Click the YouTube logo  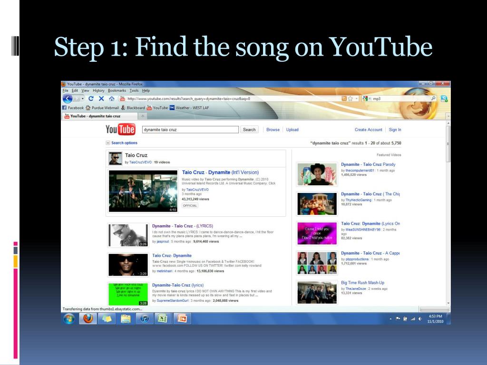(120, 129)
